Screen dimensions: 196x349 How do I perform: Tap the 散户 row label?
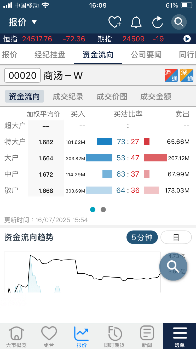[x=11, y=190]
